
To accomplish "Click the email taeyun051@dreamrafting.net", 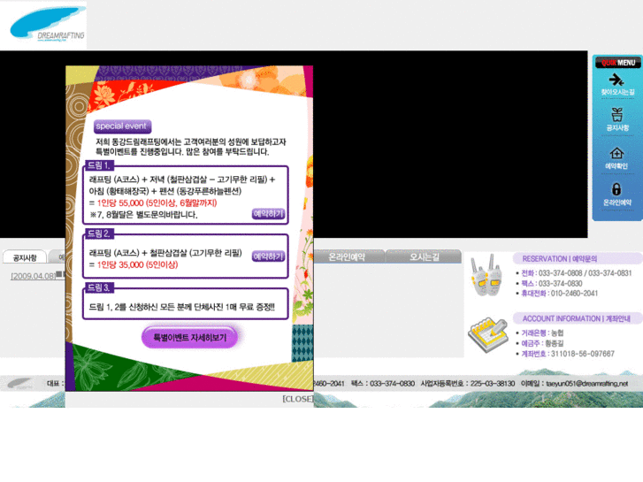I will coord(586,384).
